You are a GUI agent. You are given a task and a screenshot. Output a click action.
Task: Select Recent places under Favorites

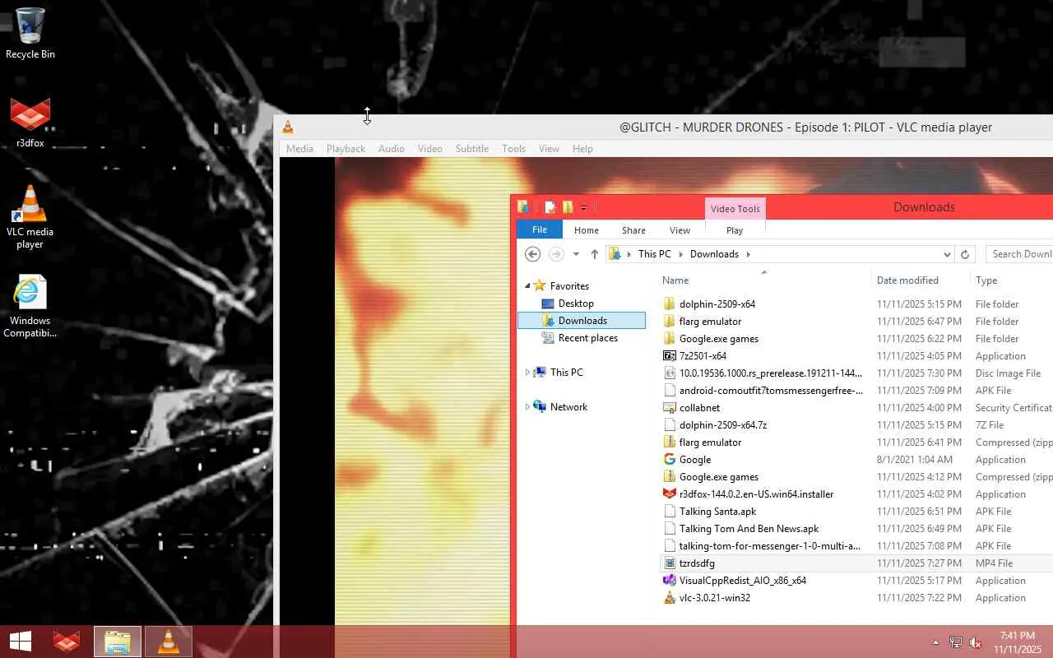point(587,338)
